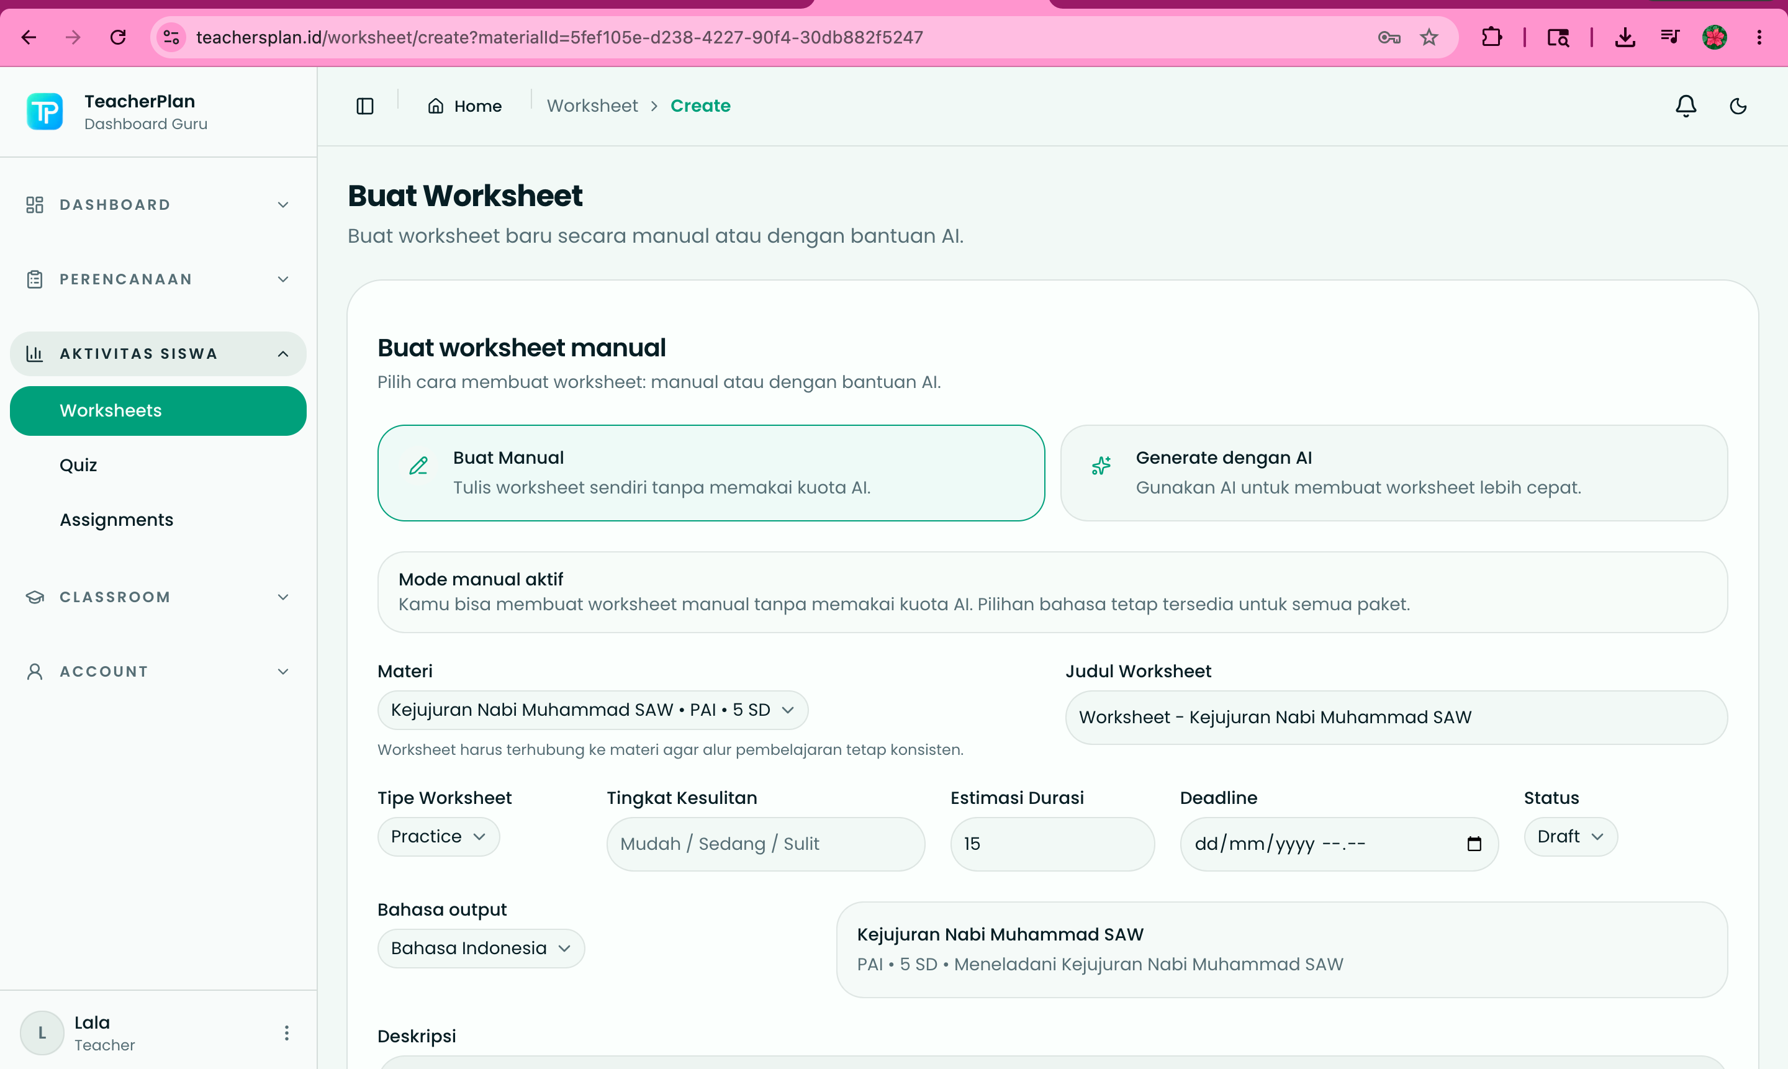
Task: Go to Home via the breadcrumb
Action: tap(464, 106)
